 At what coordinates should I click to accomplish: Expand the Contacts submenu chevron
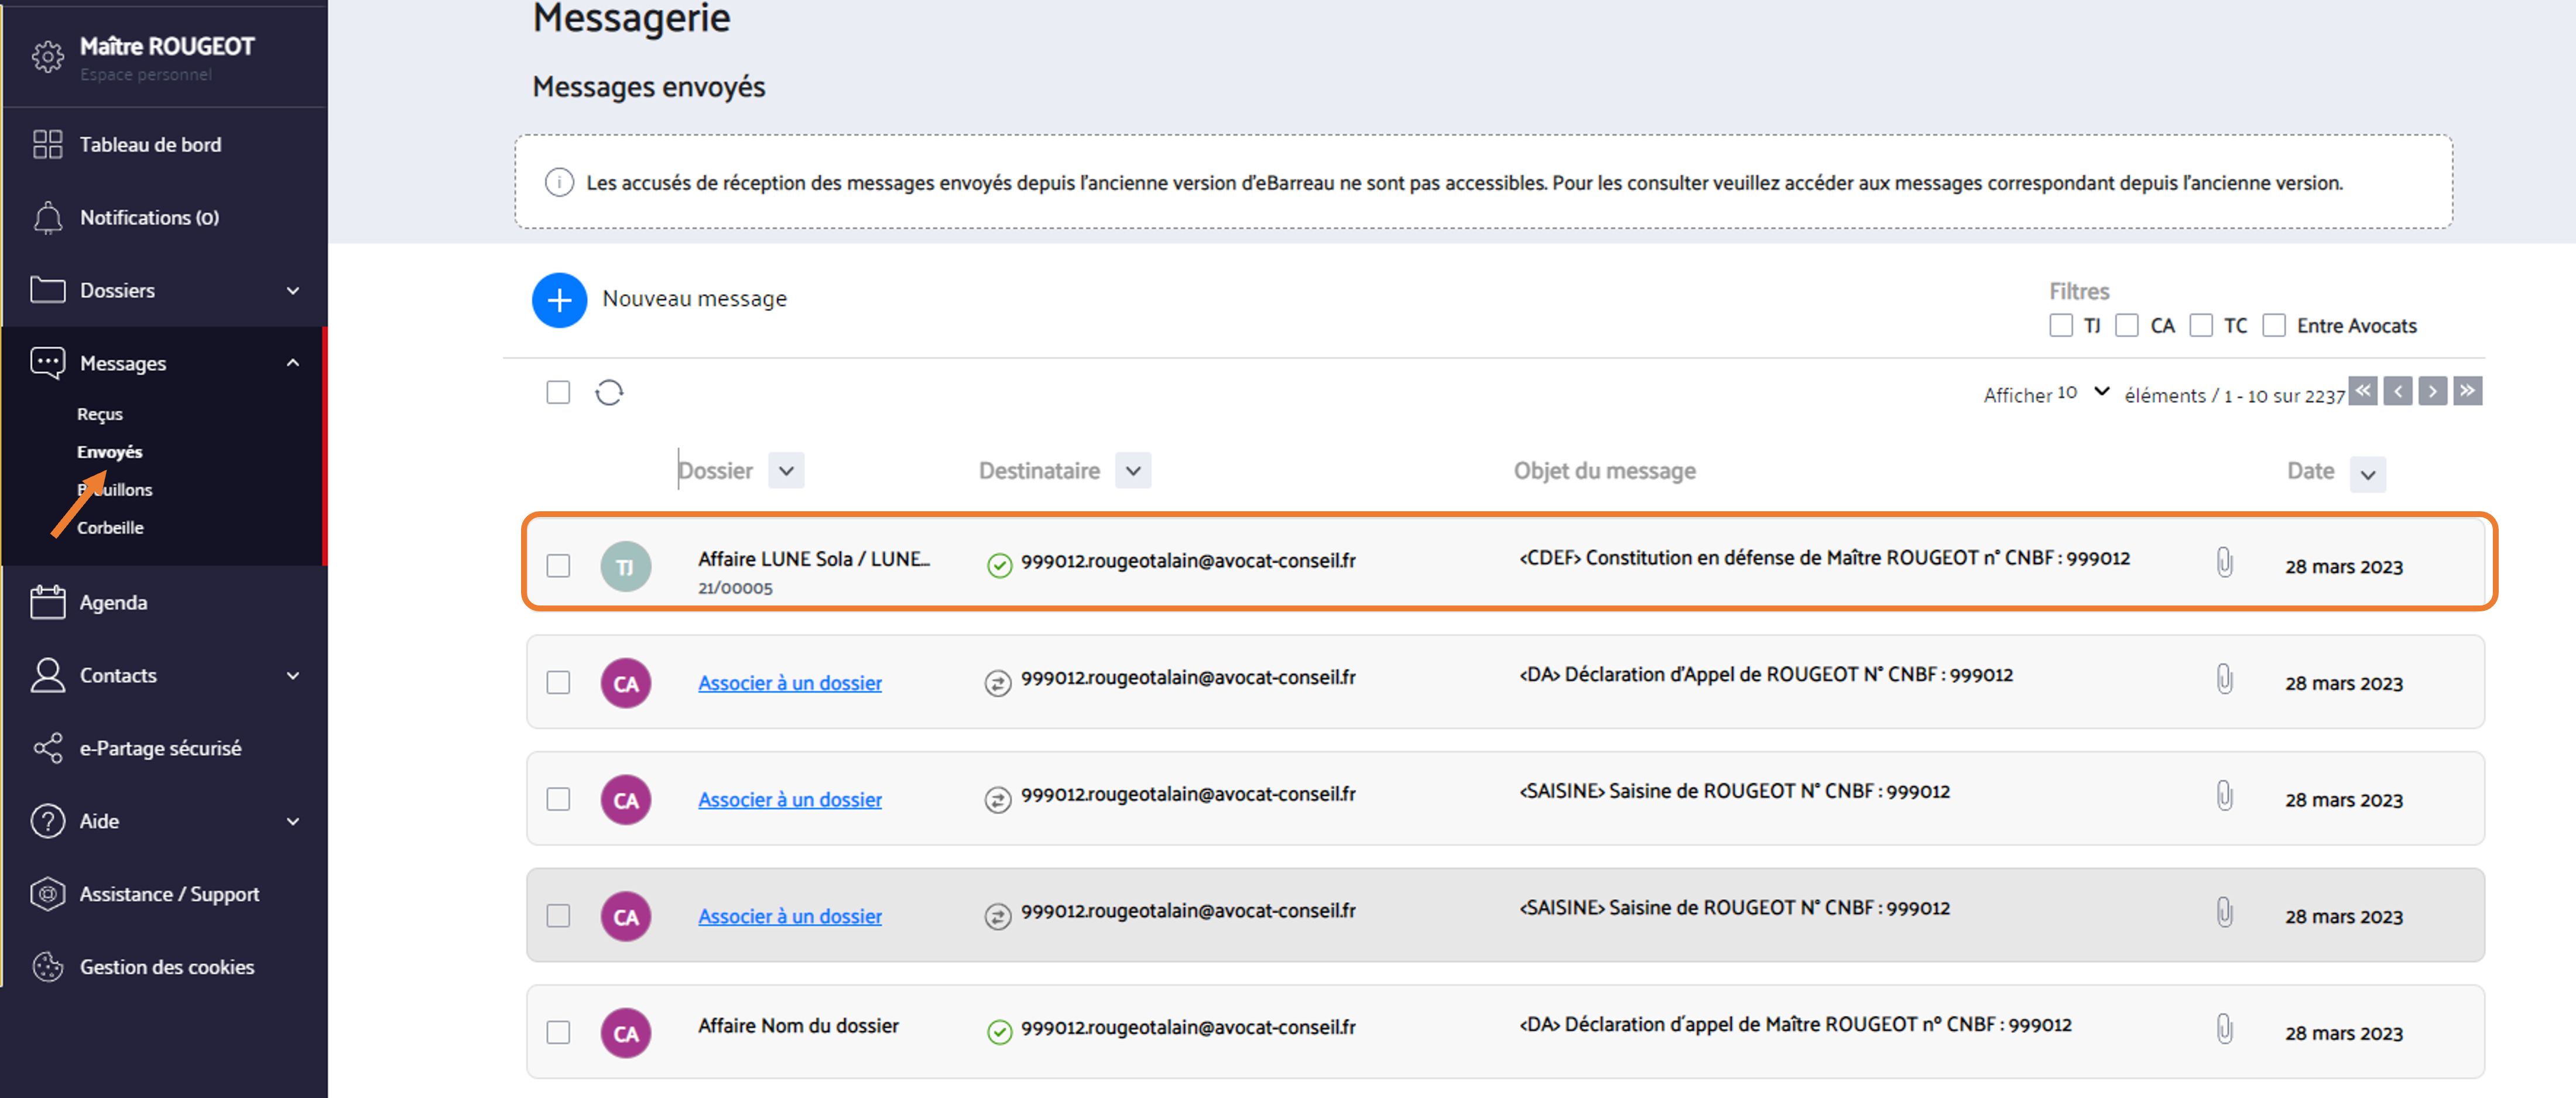[x=293, y=676]
